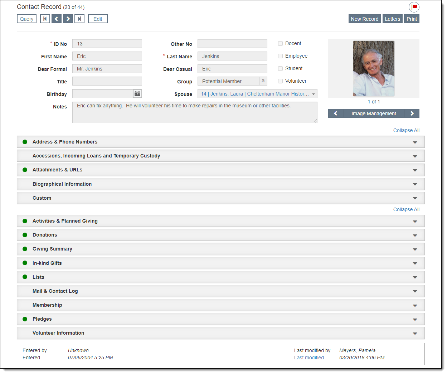This screenshot has height=374, width=447.
Task: Open the Spouse dropdown
Action: pos(314,94)
